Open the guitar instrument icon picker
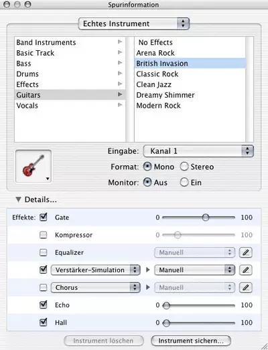 pyautogui.click(x=33, y=167)
